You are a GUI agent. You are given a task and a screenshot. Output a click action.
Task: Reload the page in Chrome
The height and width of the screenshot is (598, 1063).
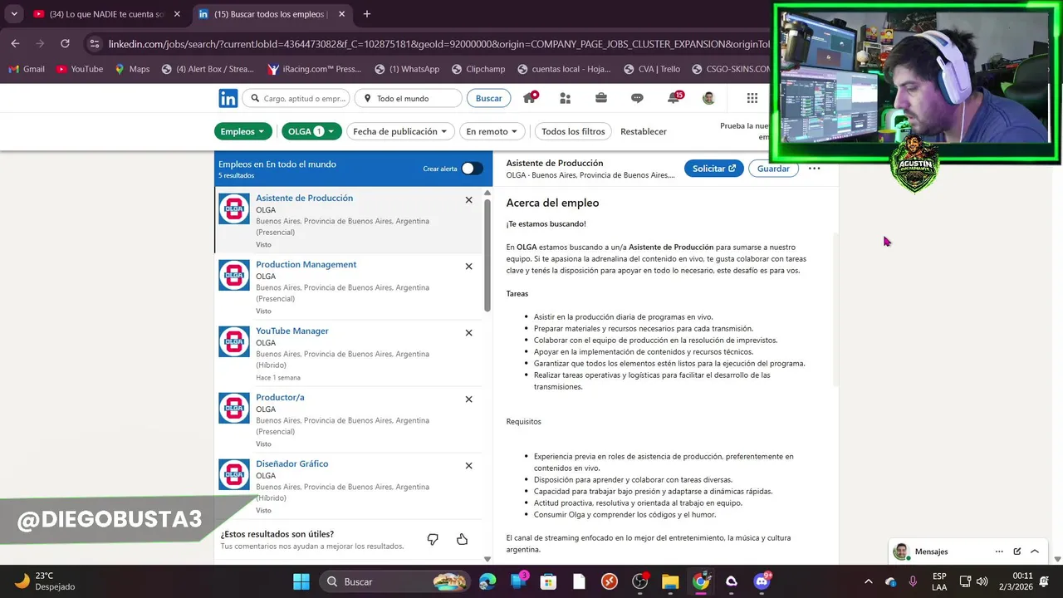[65, 43]
